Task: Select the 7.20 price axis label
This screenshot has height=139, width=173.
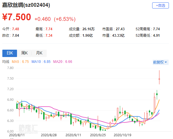Action: [x=10, y=89]
